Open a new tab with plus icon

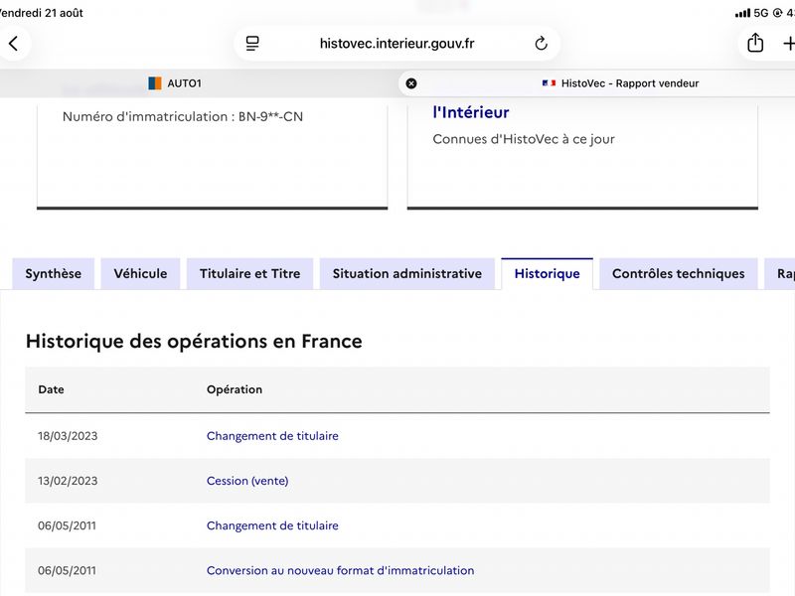(x=788, y=44)
